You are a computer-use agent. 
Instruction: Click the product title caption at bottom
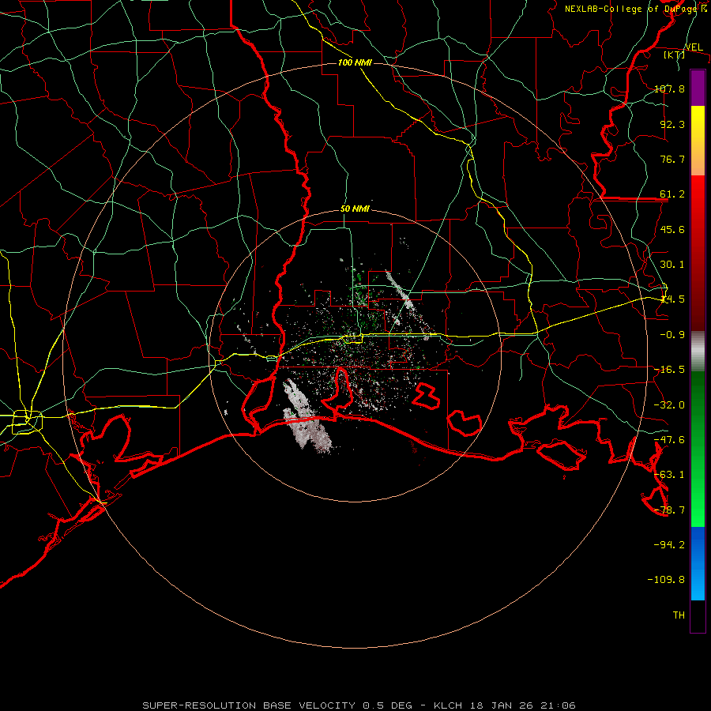[x=359, y=705]
